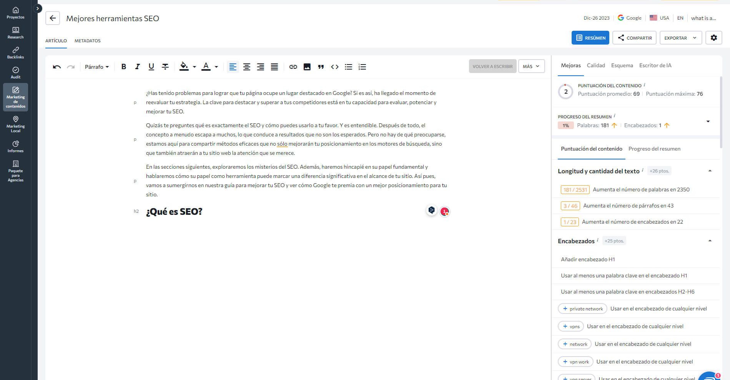This screenshot has height=380, width=730.
Task: Align text to the right
Action: tap(261, 67)
